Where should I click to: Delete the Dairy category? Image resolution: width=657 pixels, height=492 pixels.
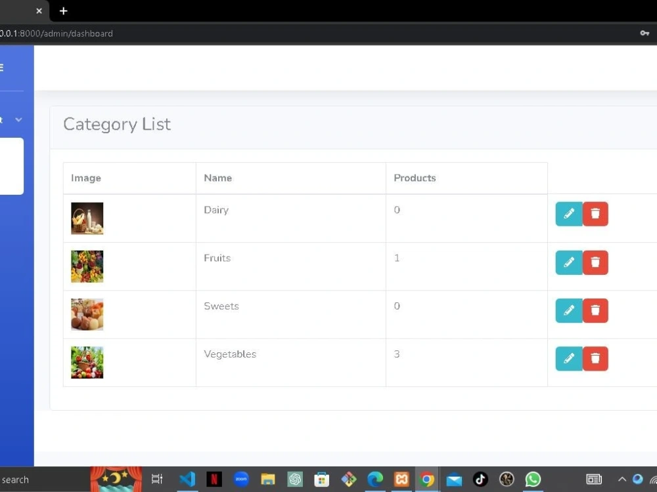click(595, 213)
